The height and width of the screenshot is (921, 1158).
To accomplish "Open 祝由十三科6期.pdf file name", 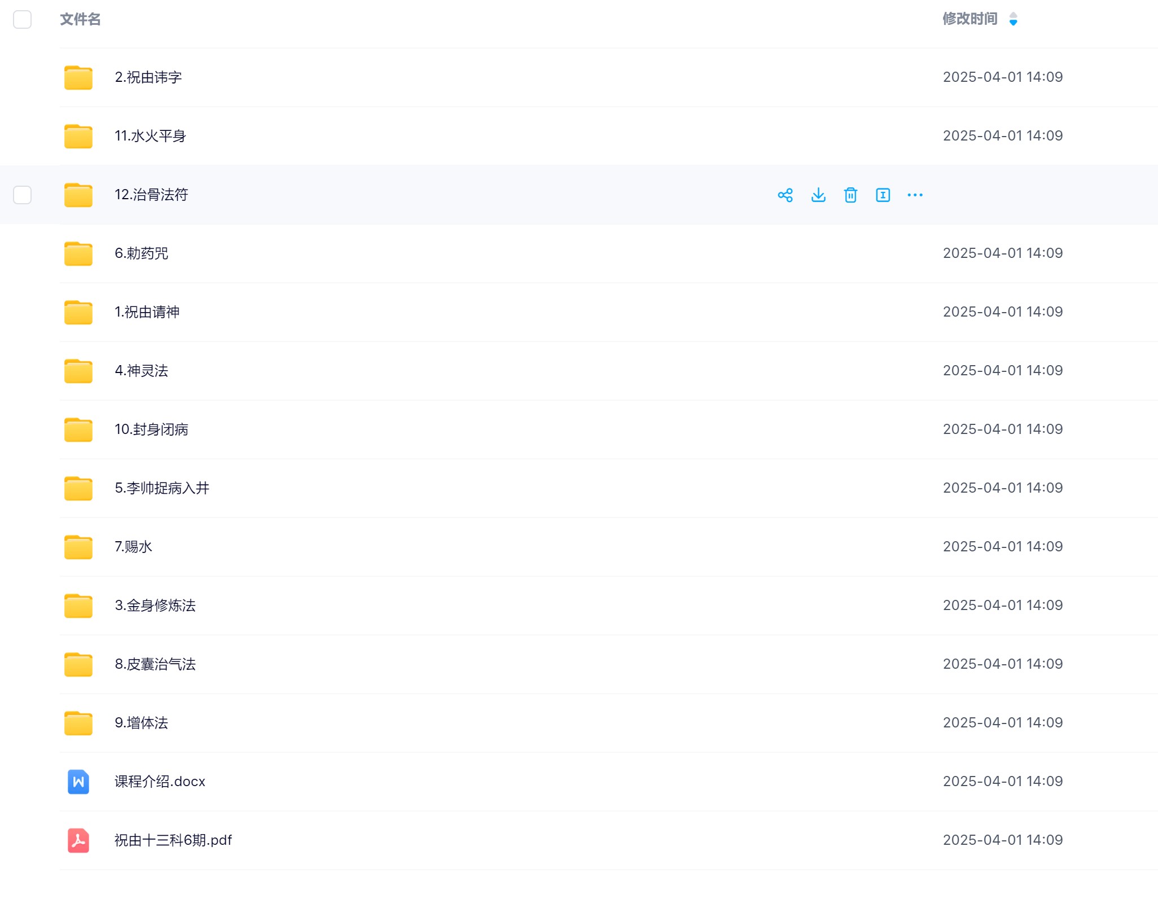I will click(173, 840).
